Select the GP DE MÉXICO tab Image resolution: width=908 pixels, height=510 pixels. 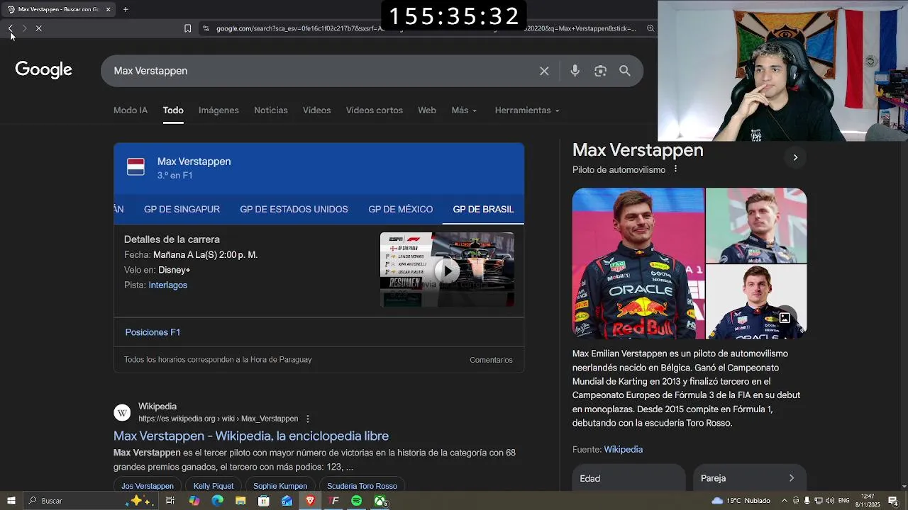coord(400,209)
